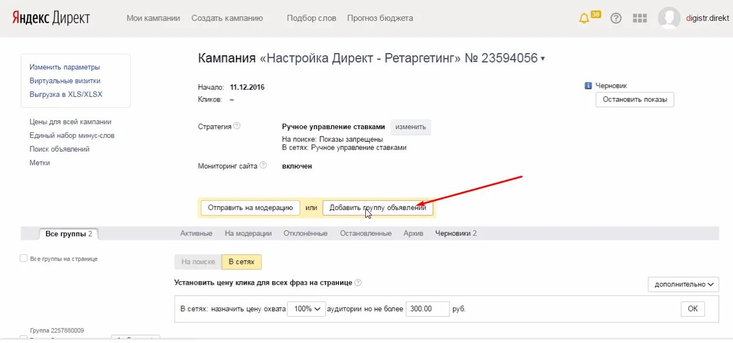Open the digistr.direkt account menu
Viewport: 733px width, 343px height.
[707, 18]
